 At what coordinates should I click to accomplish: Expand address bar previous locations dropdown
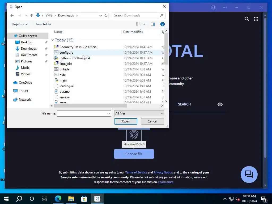click(x=100, y=15)
